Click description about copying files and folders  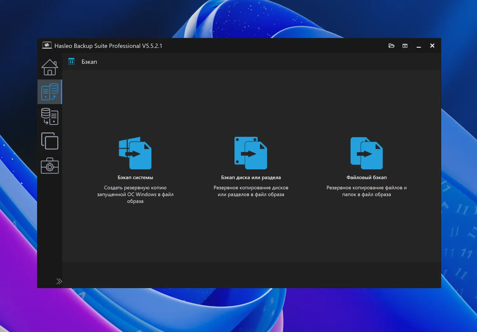[x=366, y=191]
